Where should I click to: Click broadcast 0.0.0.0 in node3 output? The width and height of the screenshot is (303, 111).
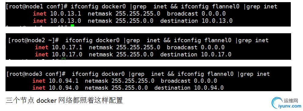tap(189, 81)
